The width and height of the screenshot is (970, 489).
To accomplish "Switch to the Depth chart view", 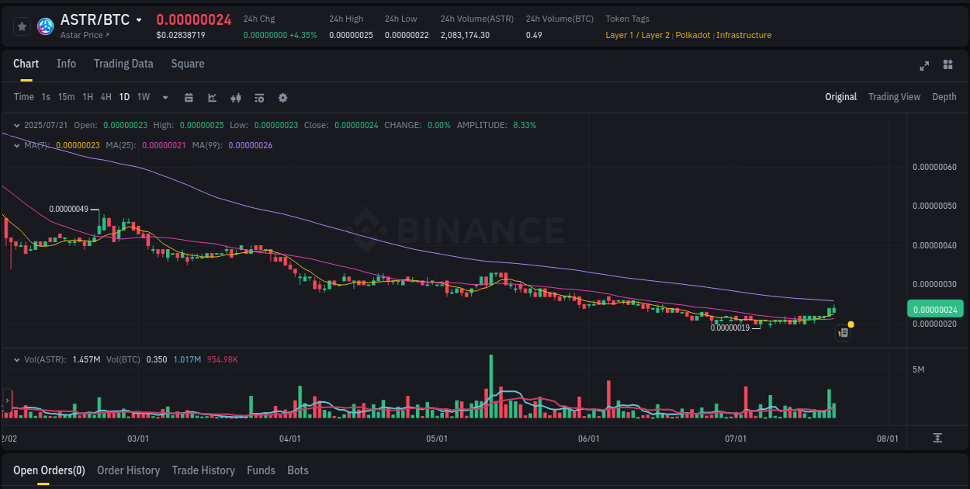I will (x=944, y=97).
